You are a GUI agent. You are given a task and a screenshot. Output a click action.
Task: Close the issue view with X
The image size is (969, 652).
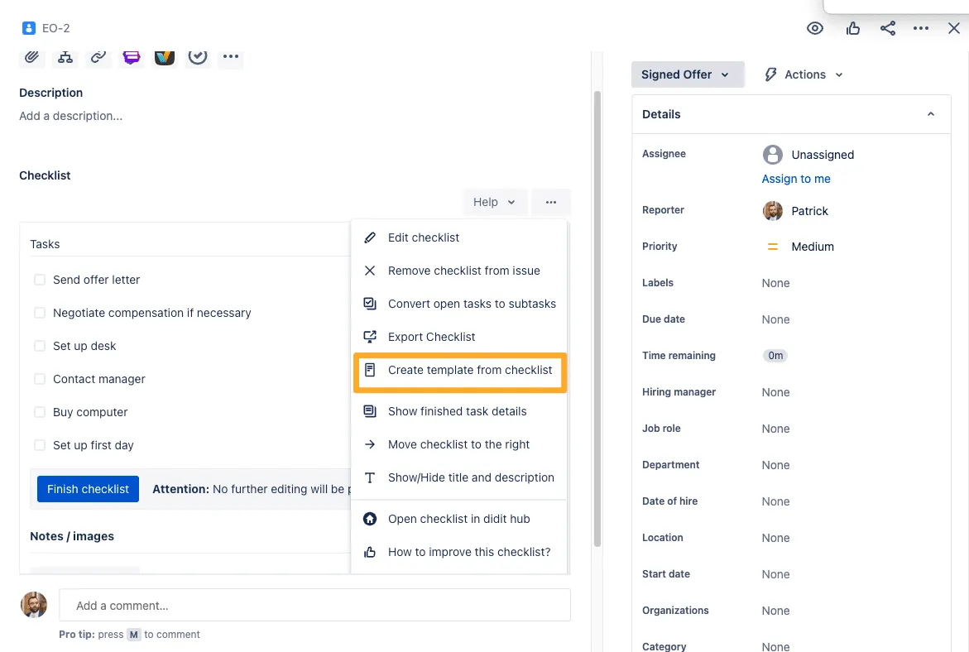[953, 28]
